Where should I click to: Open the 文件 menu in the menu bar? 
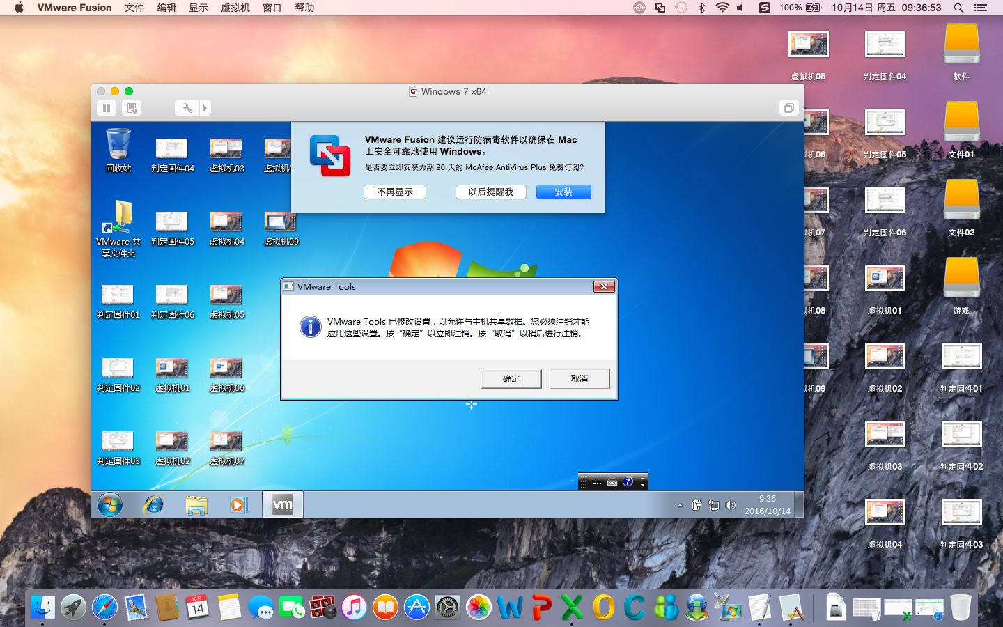coord(134,8)
